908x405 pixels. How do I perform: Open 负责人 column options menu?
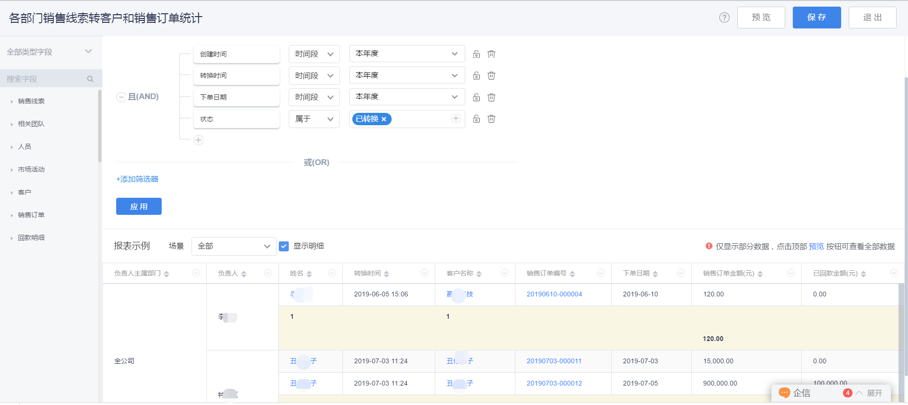(x=268, y=273)
